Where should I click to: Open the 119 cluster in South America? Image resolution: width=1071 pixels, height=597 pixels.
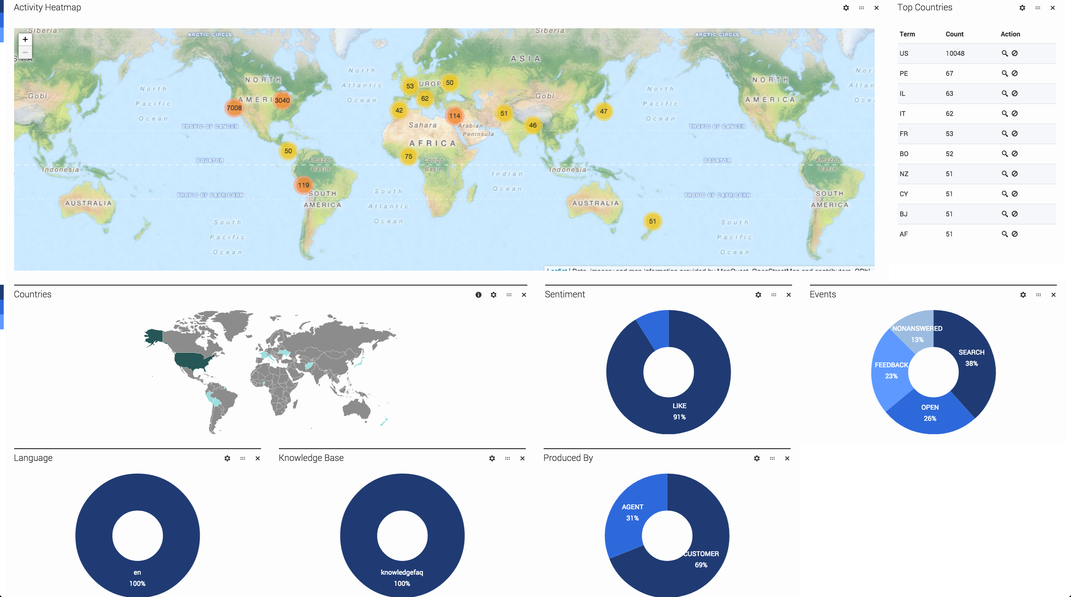tap(303, 185)
